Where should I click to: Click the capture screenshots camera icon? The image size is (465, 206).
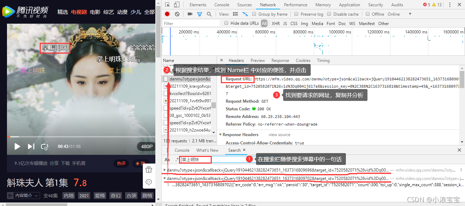pos(190,14)
